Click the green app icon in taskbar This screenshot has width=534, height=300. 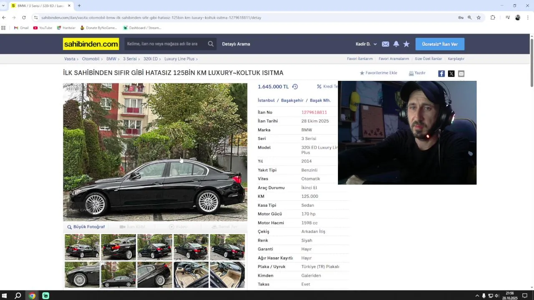(45, 295)
